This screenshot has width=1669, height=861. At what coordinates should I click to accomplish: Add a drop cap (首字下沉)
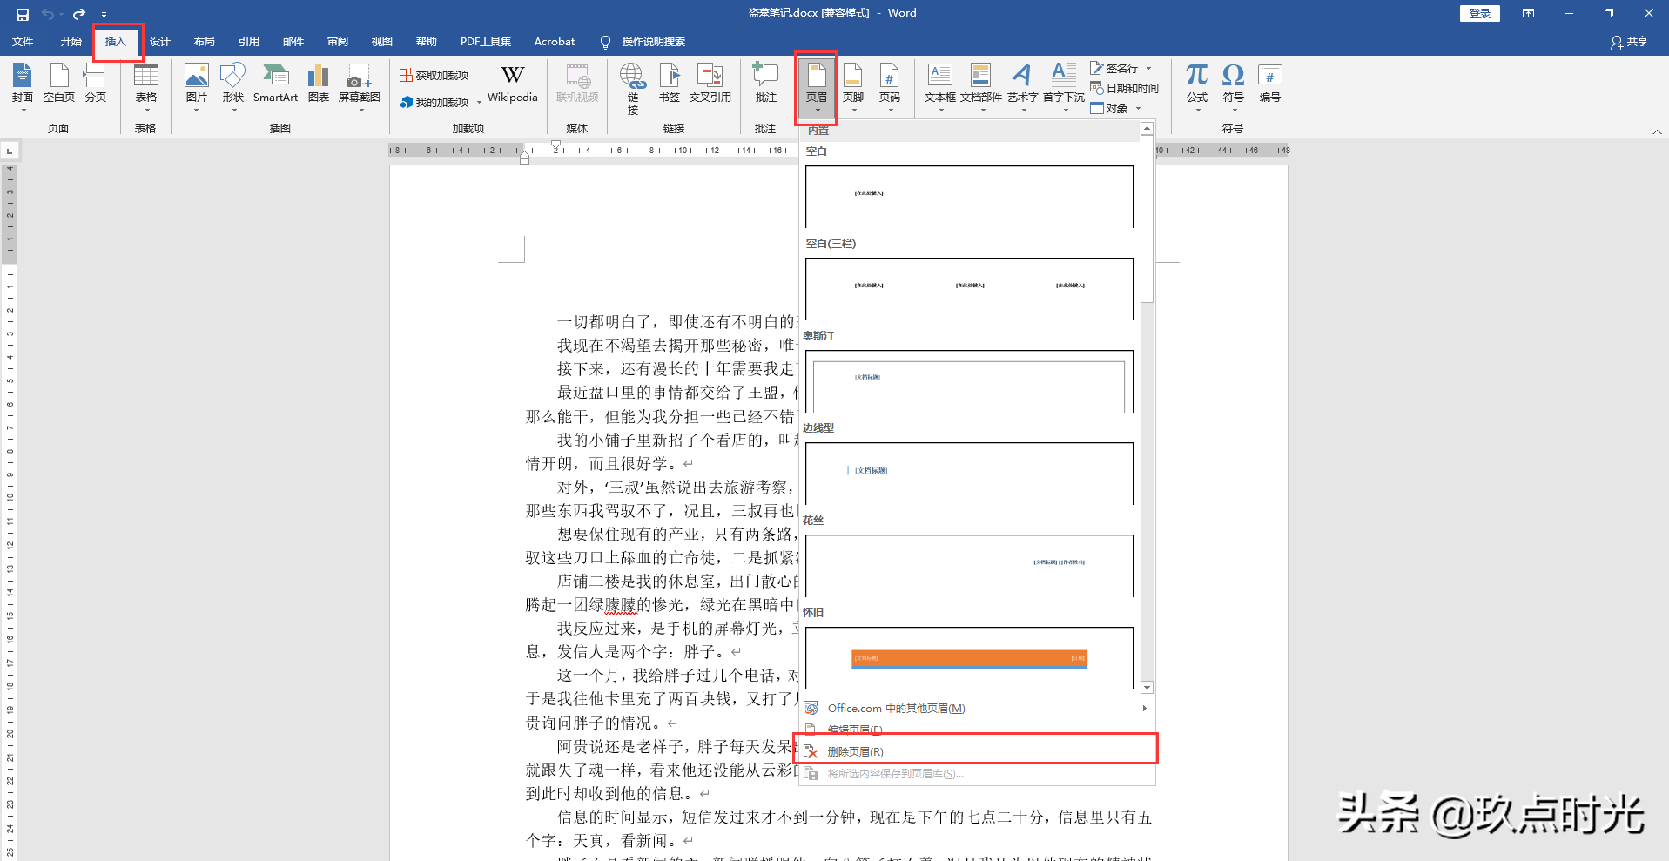[x=1064, y=87]
